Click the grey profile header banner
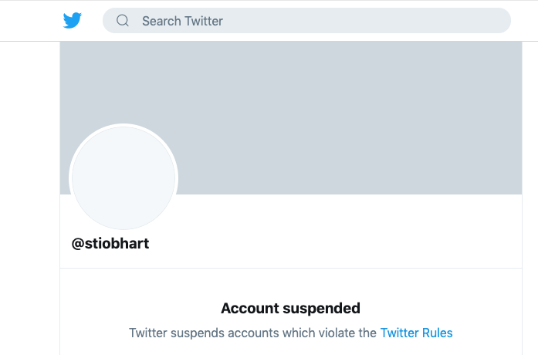This screenshot has width=538, height=355. click(x=291, y=117)
